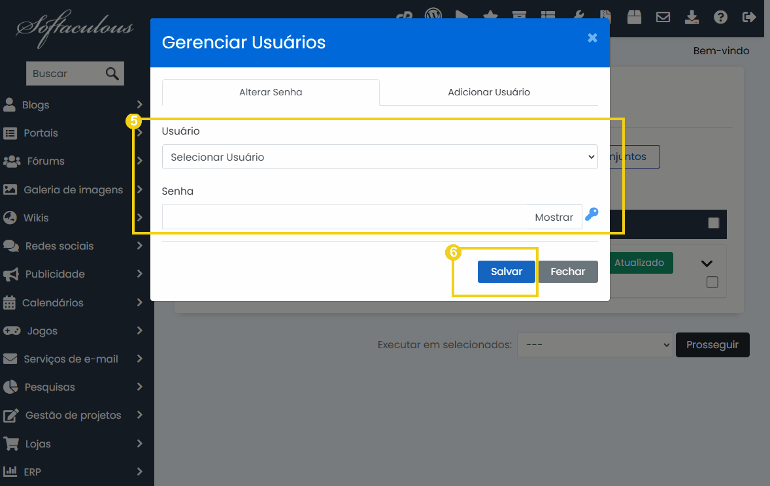Close the Gerenciar Usuários dialog with the X
The width and height of the screenshot is (770, 486).
pos(592,38)
